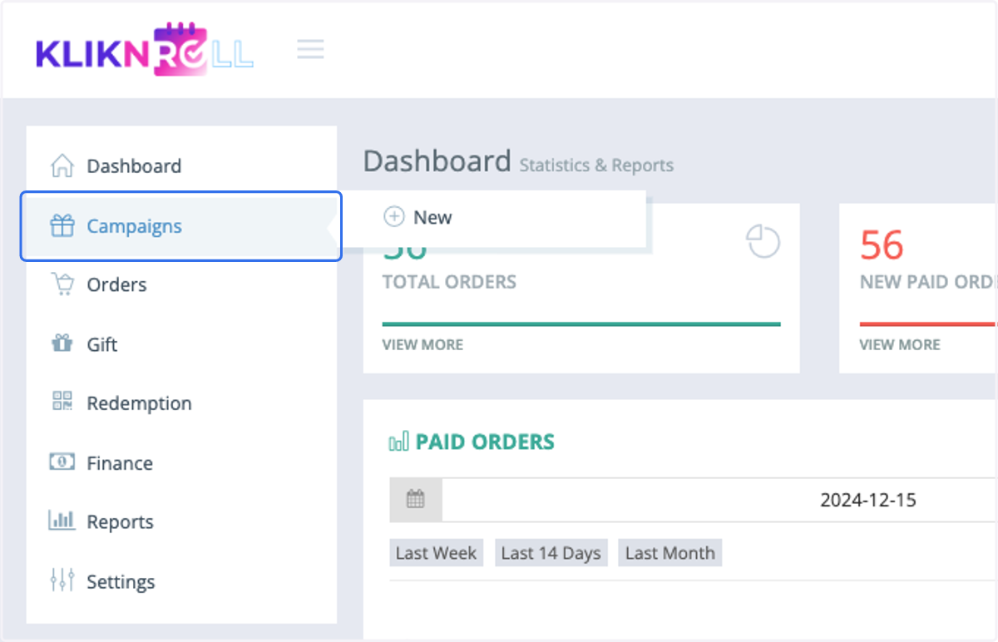Select the Last Month filter
998x642 pixels.
(670, 553)
